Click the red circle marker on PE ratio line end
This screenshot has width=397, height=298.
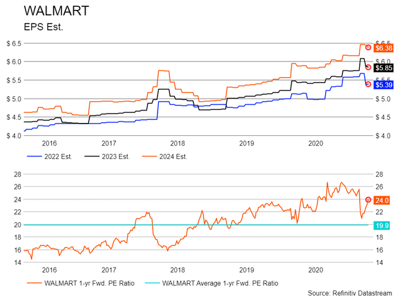pos(368,200)
